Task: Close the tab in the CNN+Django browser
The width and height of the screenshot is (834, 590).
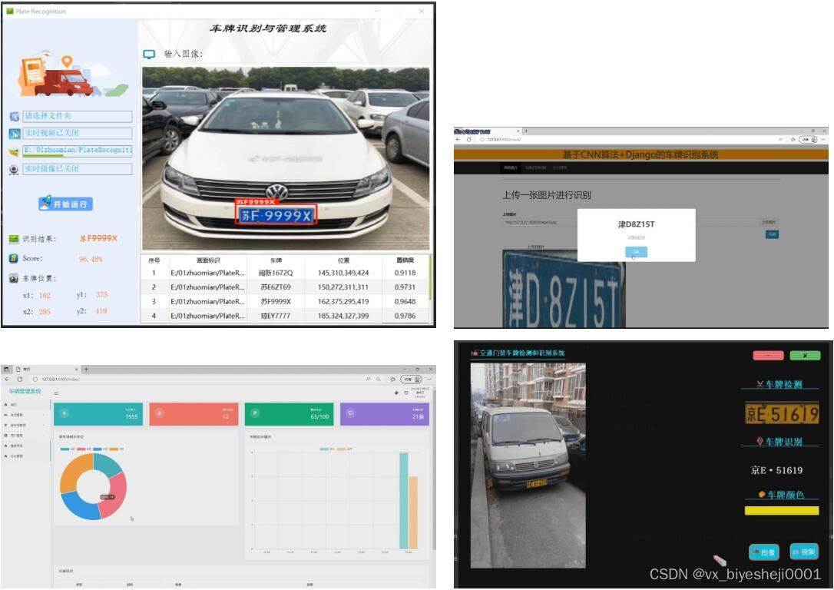Action: [518, 131]
